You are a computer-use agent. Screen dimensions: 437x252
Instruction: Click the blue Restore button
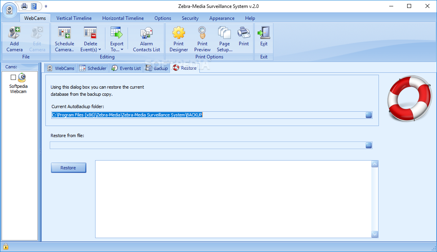pos(68,168)
